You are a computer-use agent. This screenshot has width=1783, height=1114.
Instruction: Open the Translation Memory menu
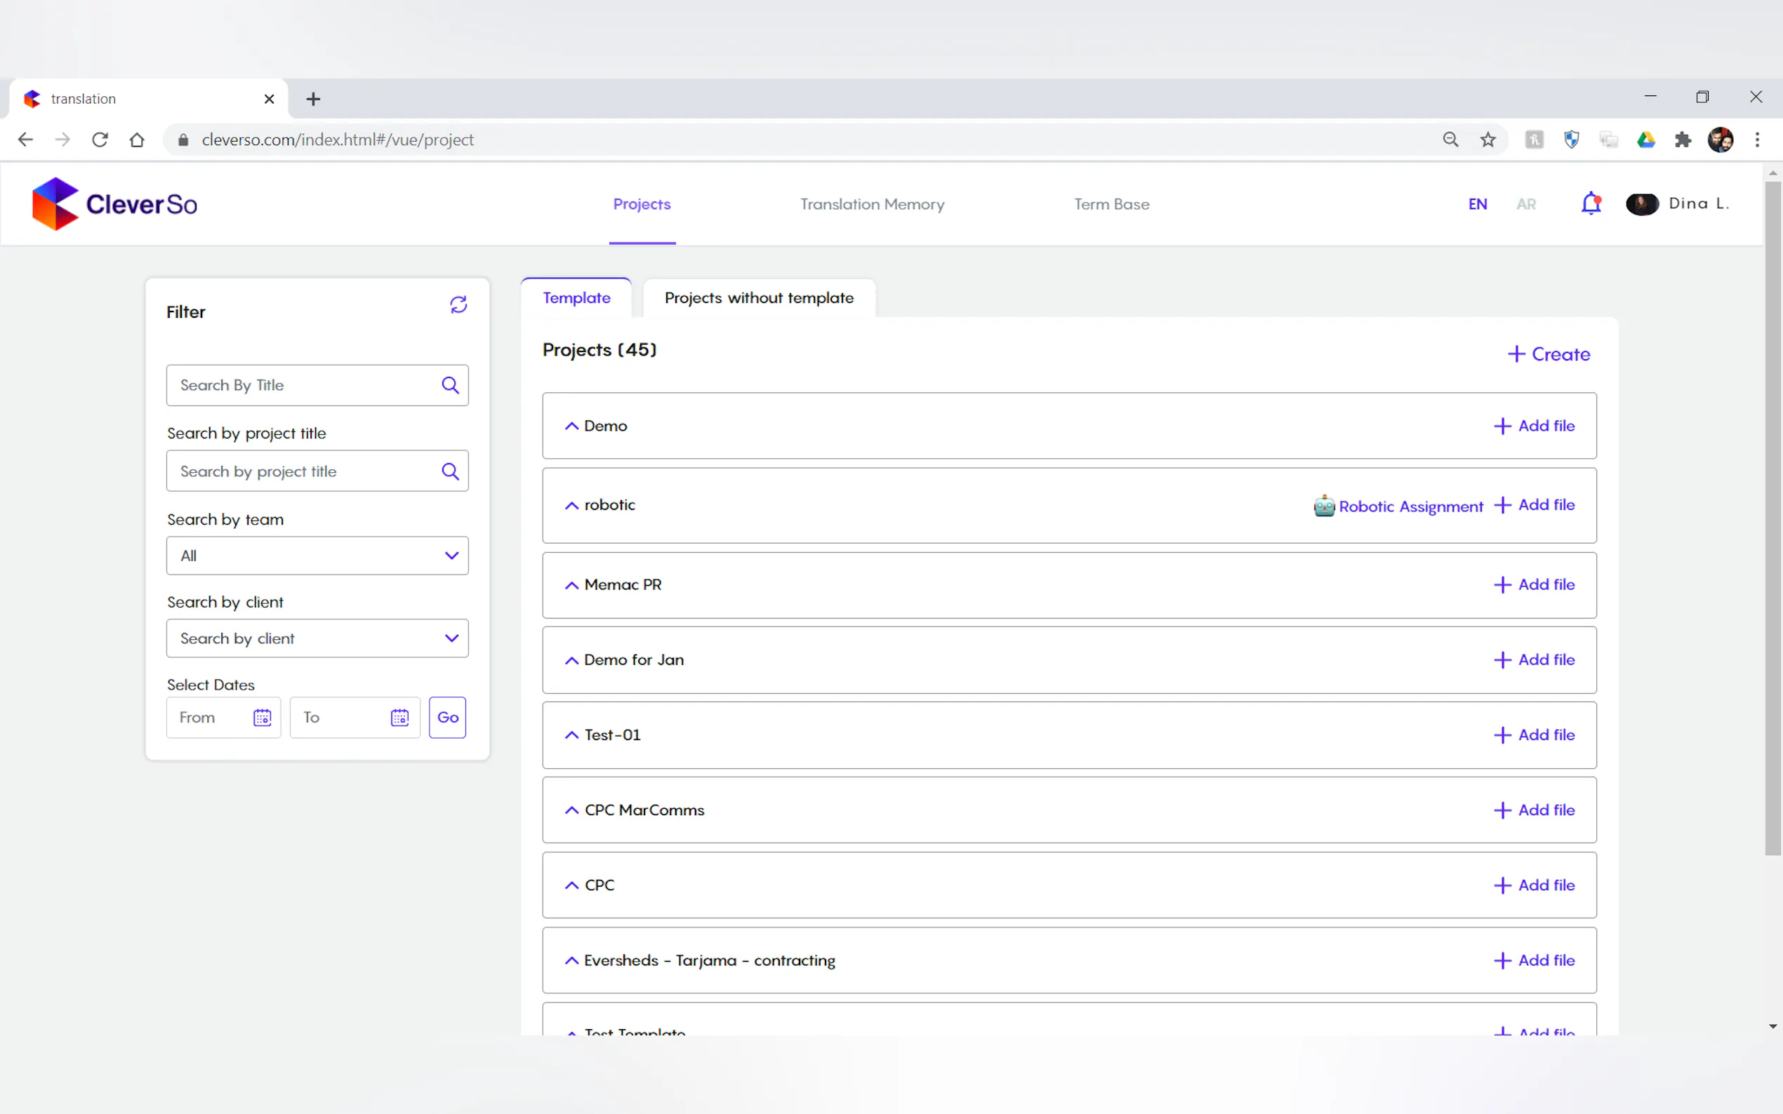point(872,204)
